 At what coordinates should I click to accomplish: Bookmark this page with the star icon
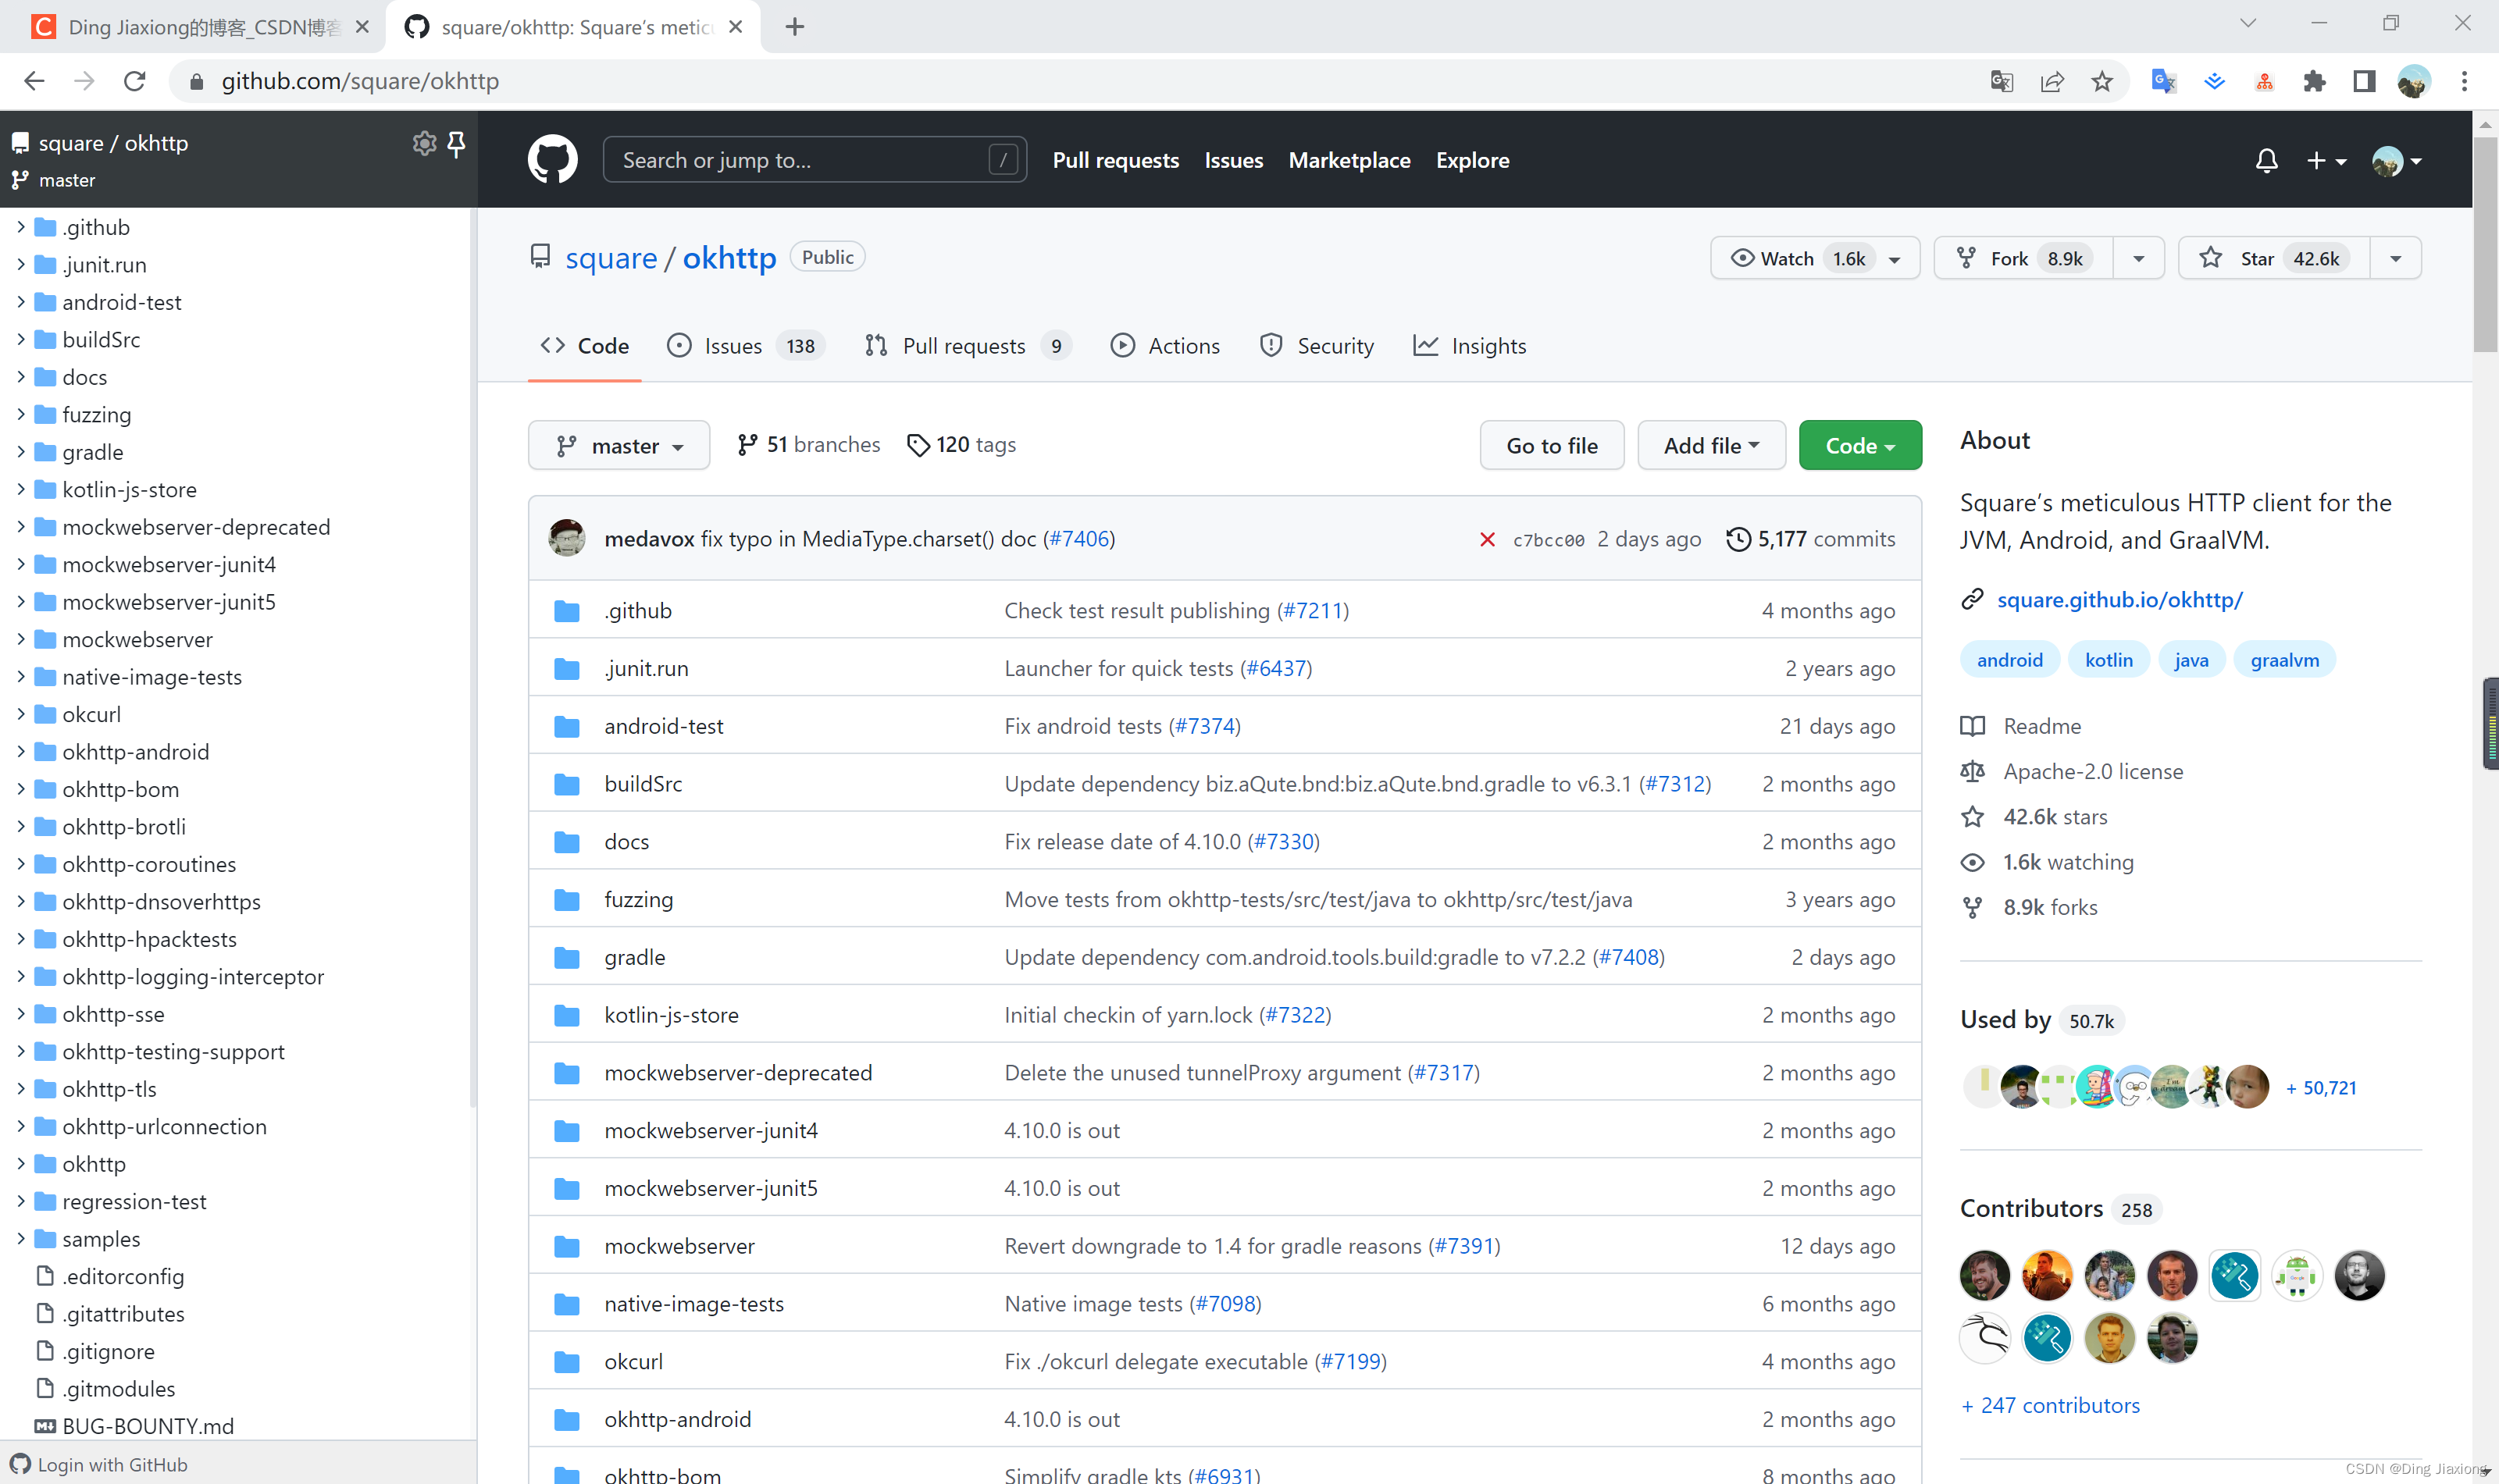pyautogui.click(x=2102, y=81)
